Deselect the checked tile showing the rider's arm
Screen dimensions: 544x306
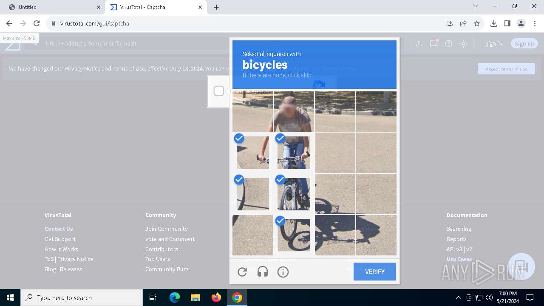(x=252, y=153)
